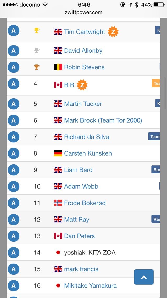Open Mikitake Yamakura's rider profile
The width and height of the screenshot is (167, 298).
click(x=90, y=285)
